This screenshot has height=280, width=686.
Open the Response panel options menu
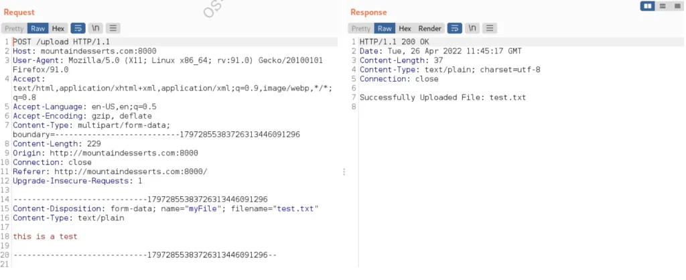click(490, 28)
